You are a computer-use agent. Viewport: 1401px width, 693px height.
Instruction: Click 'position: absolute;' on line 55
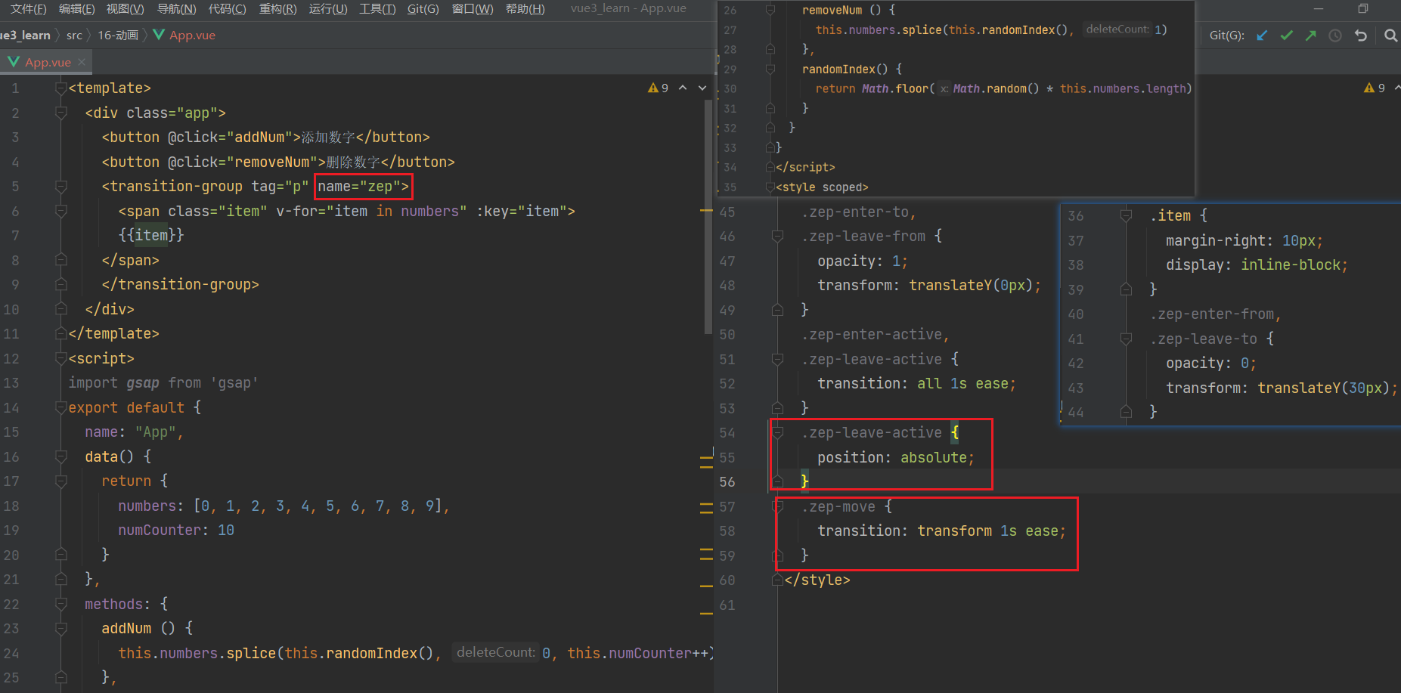coord(895,457)
